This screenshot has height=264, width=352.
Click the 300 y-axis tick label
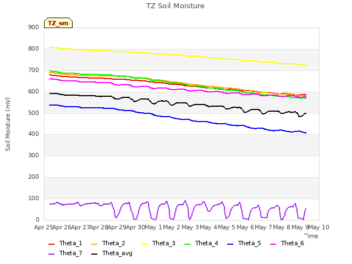tap(34, 155)
